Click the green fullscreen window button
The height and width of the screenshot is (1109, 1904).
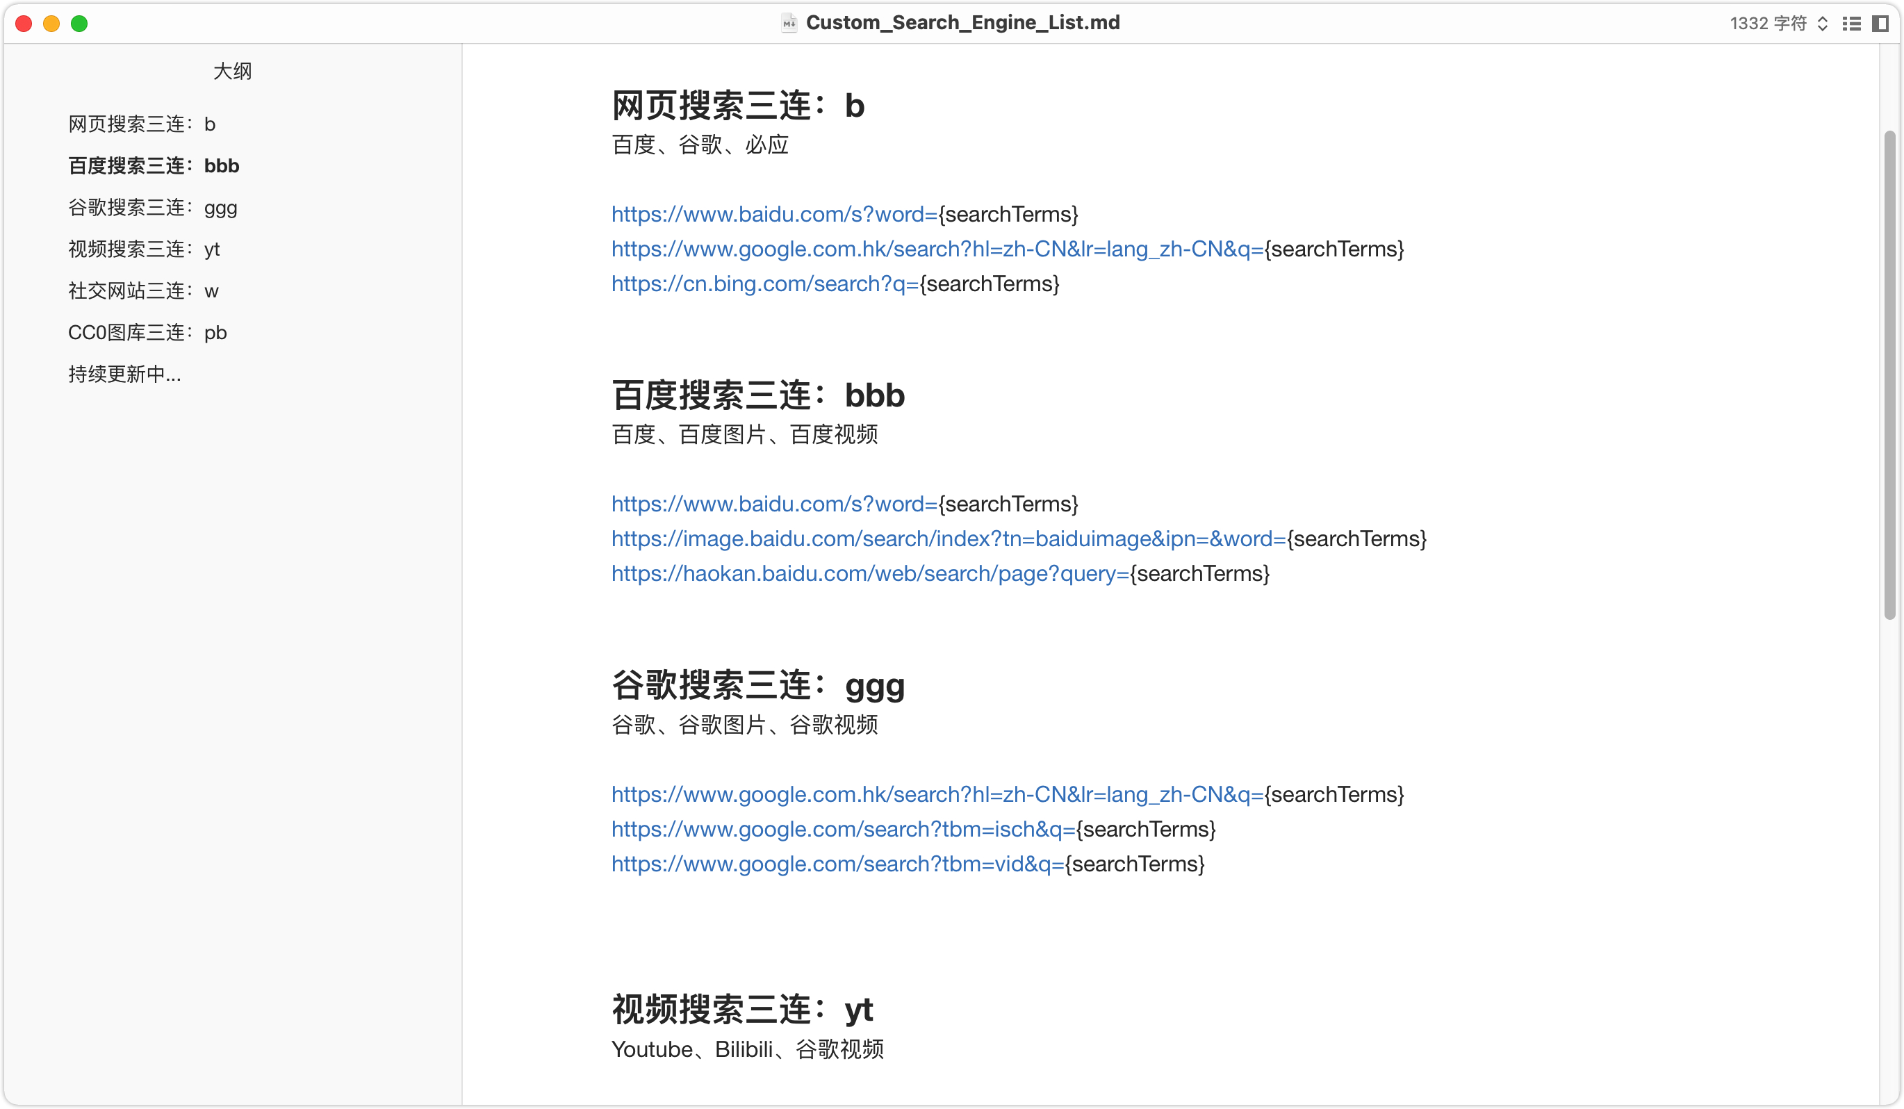point(79,24)
